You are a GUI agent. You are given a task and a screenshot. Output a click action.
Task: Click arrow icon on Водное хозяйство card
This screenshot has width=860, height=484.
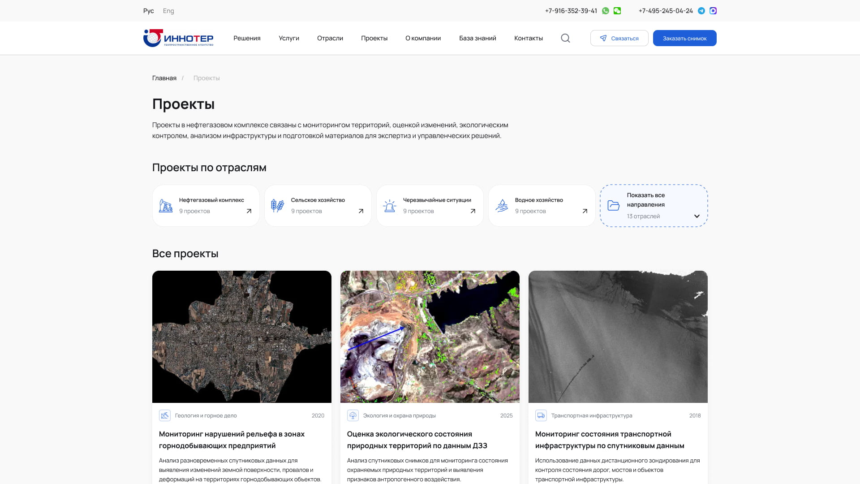pos(585,211)
